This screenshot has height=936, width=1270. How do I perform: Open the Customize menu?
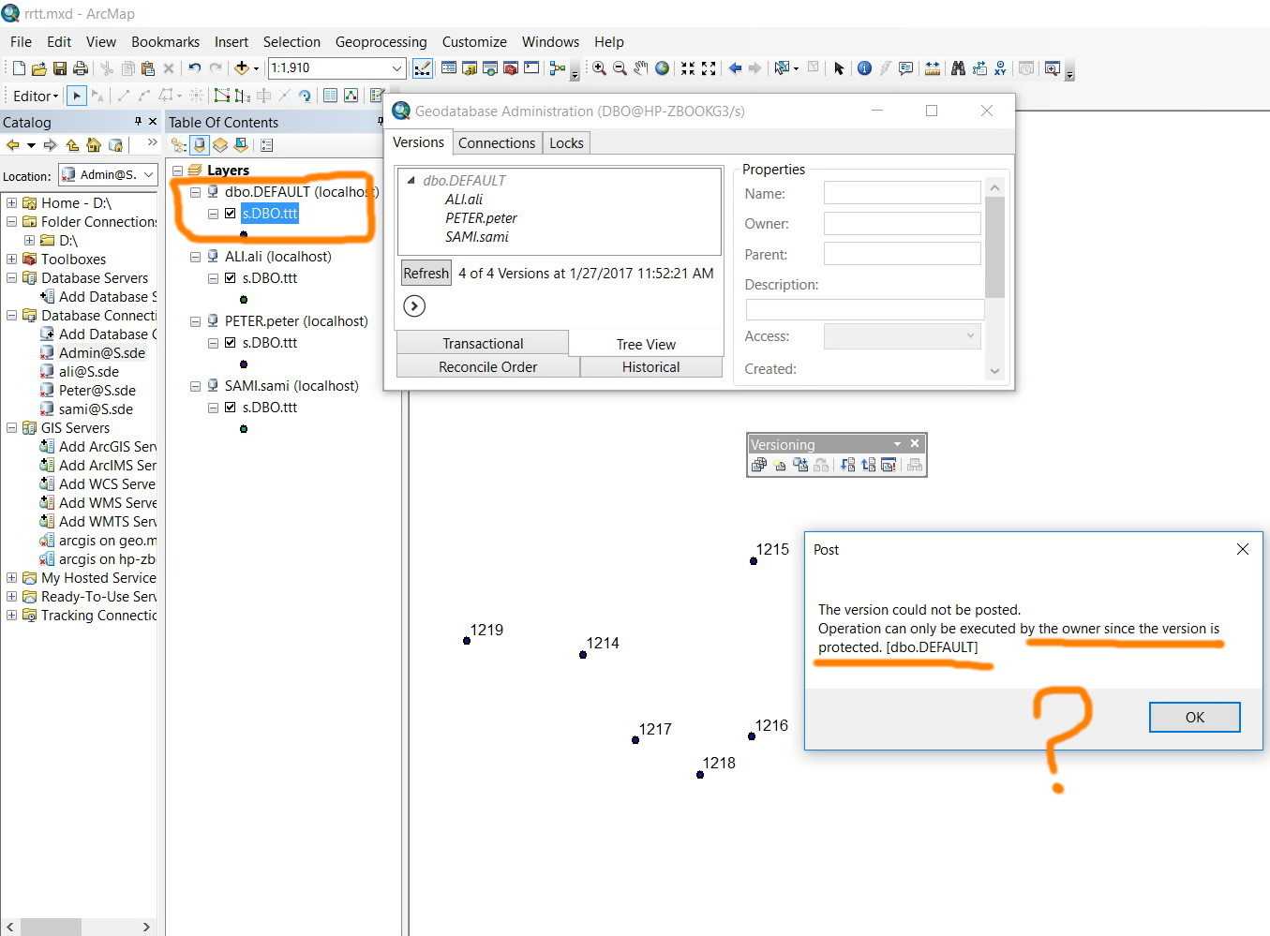tap(474, 42)
